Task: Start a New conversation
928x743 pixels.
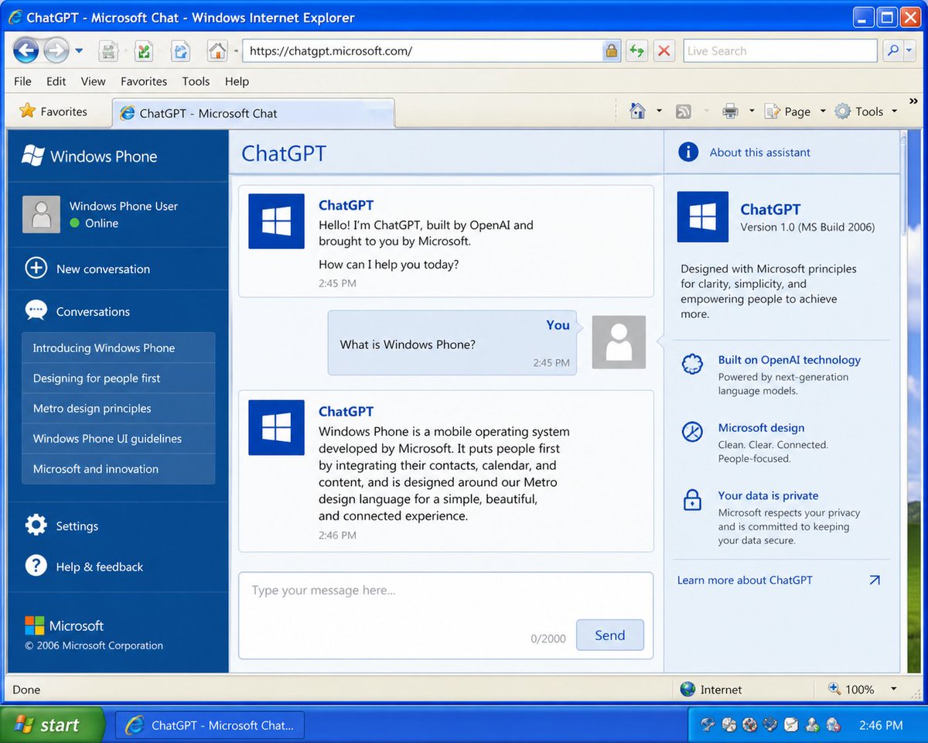Action: click(x=88, y=269)
